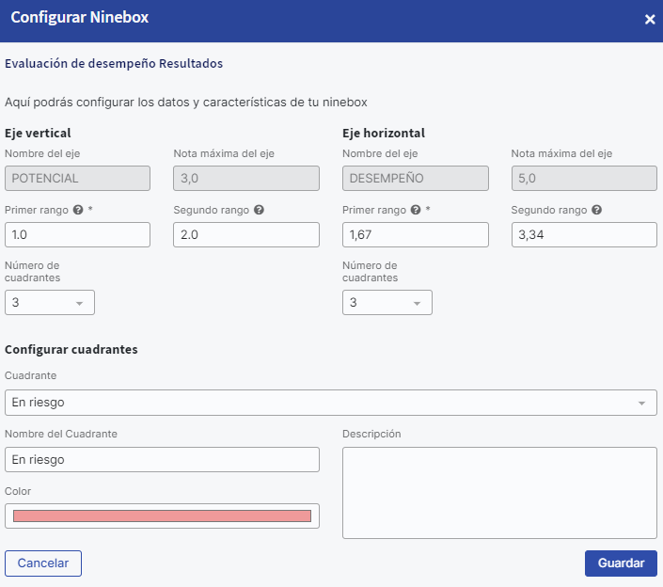The height and width of the screenshot is (587, 663).
Task: Open vertical axis Número de cuadrantes dropdown
Action: click(50, 303)
